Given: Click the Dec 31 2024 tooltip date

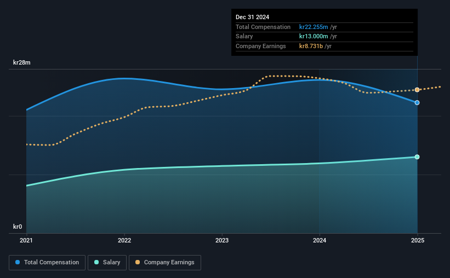Looking at the screenshot, I should [252, 17].
